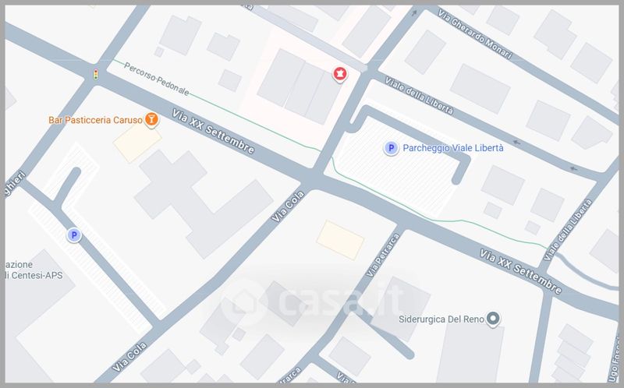
Task: Select the Via Petrarca street label
Action: click(382, 256)
